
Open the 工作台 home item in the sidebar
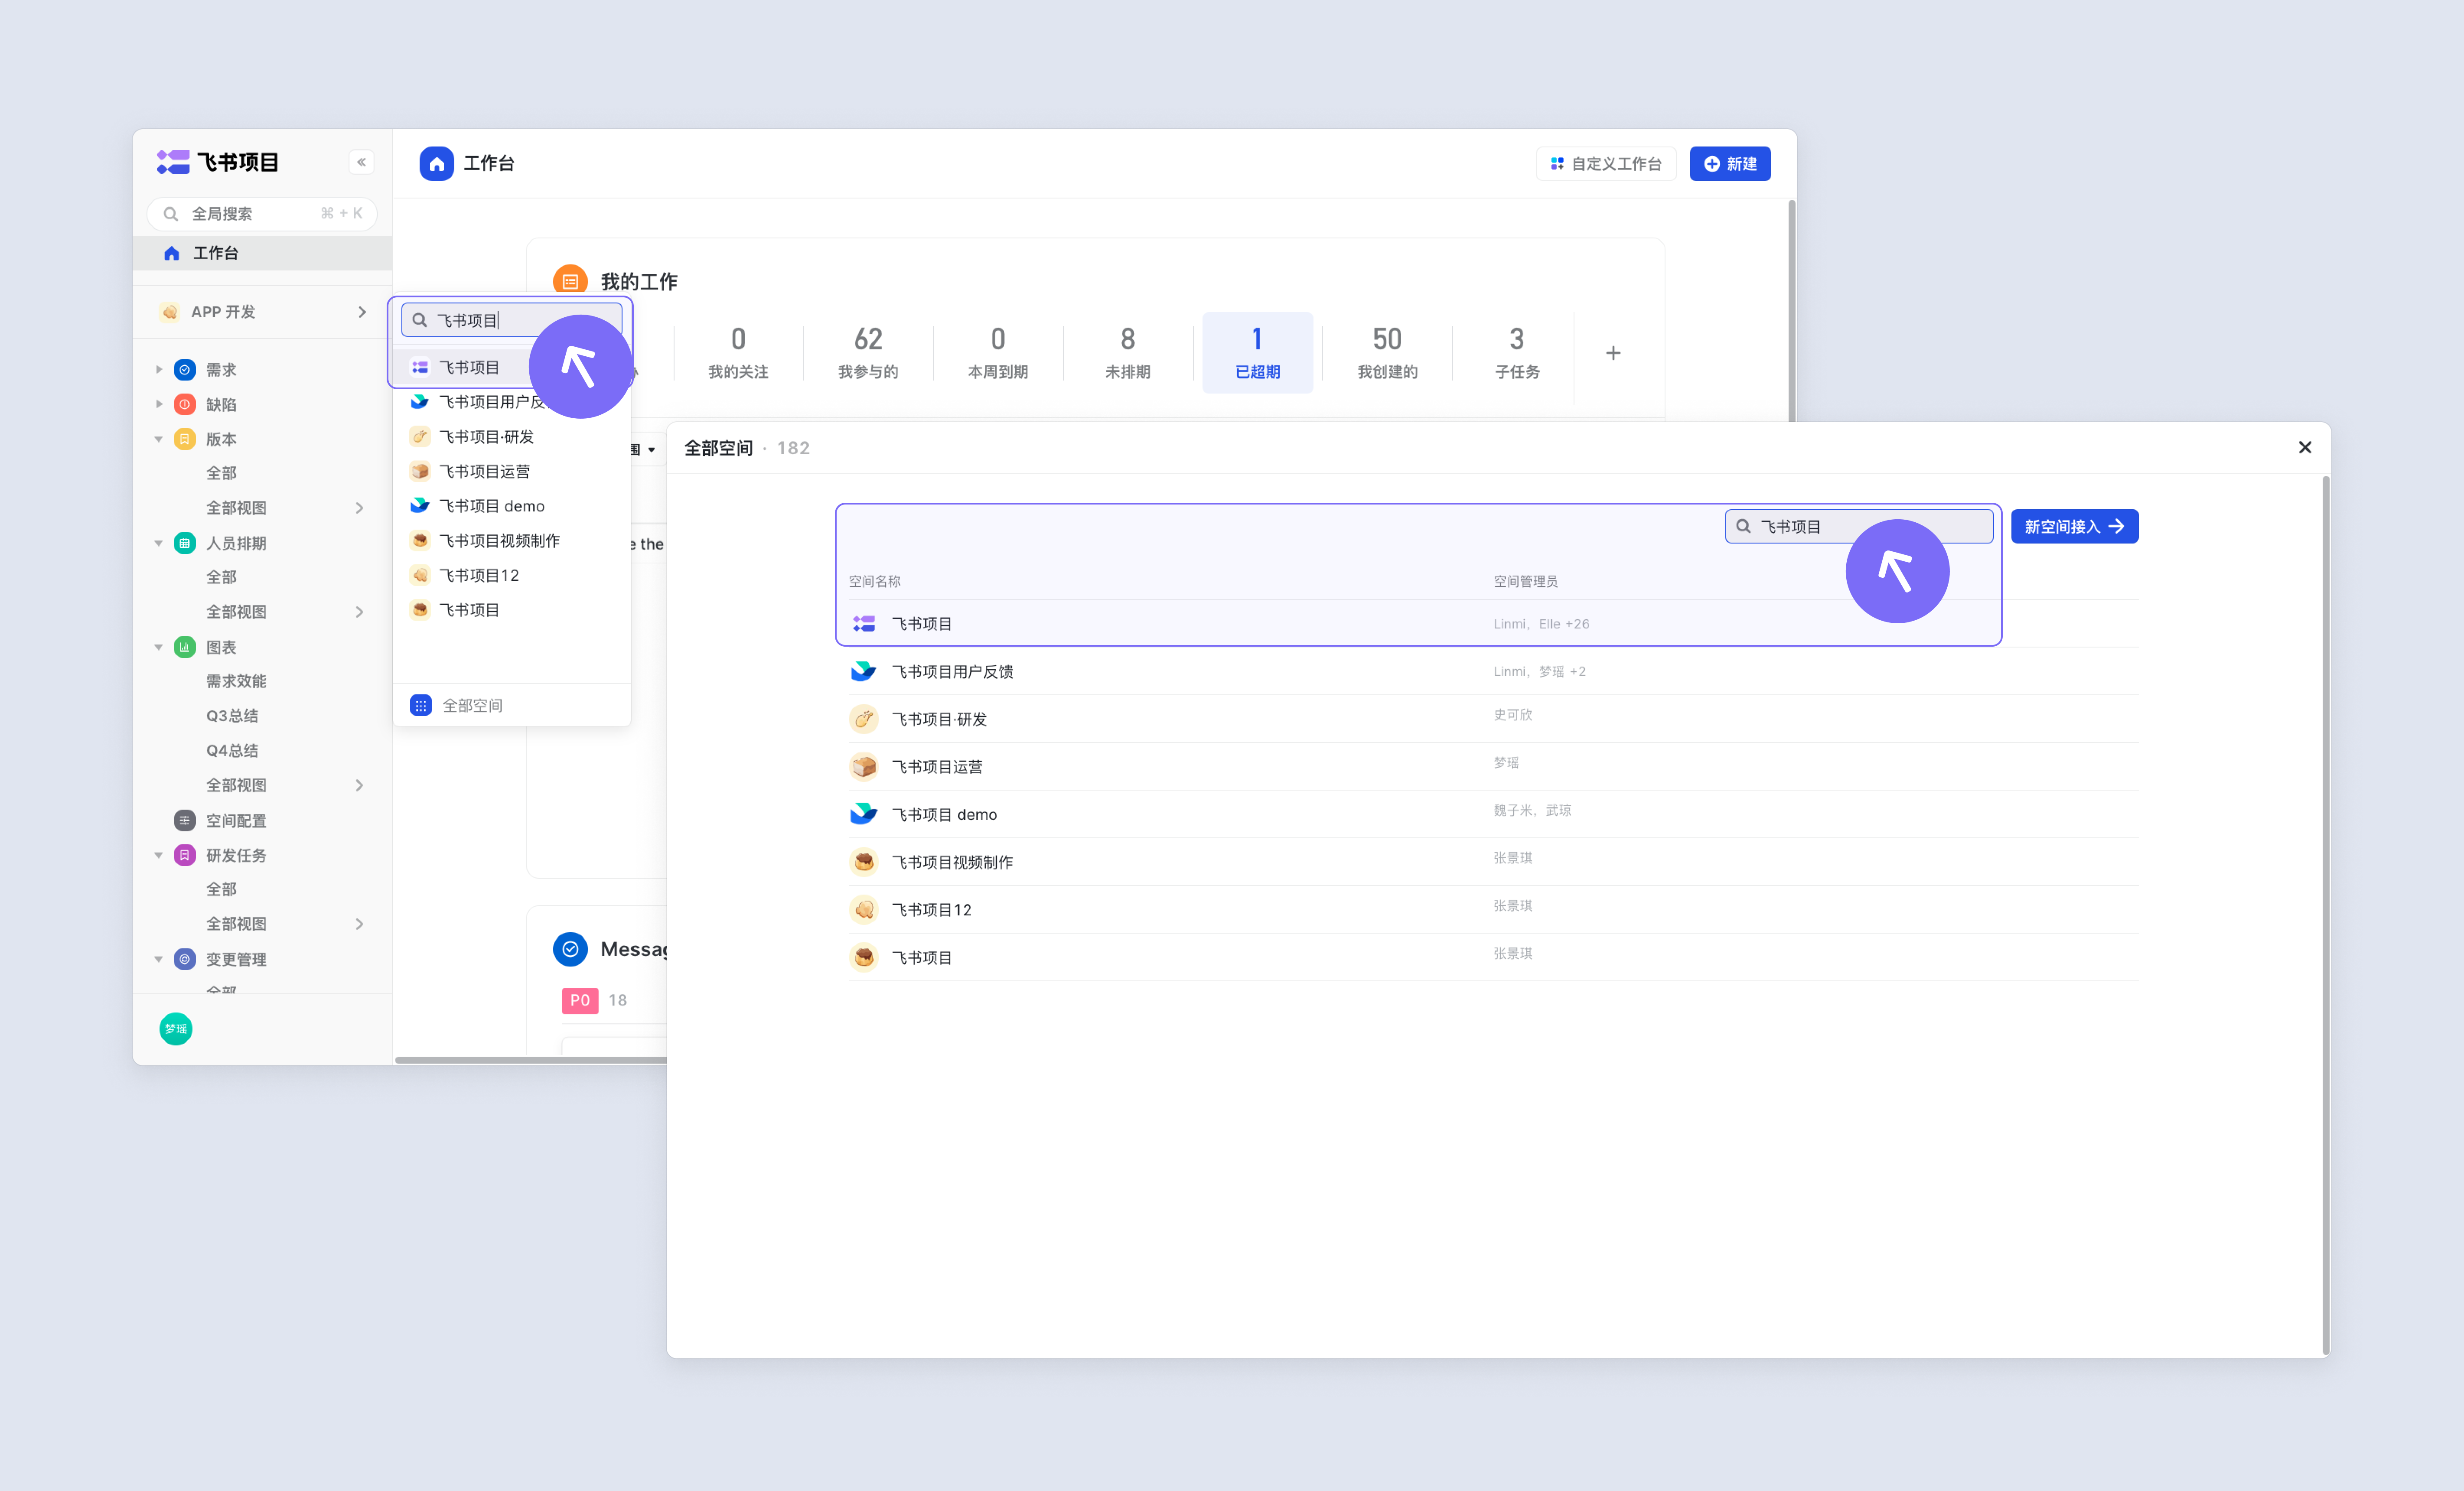point(262,253)
